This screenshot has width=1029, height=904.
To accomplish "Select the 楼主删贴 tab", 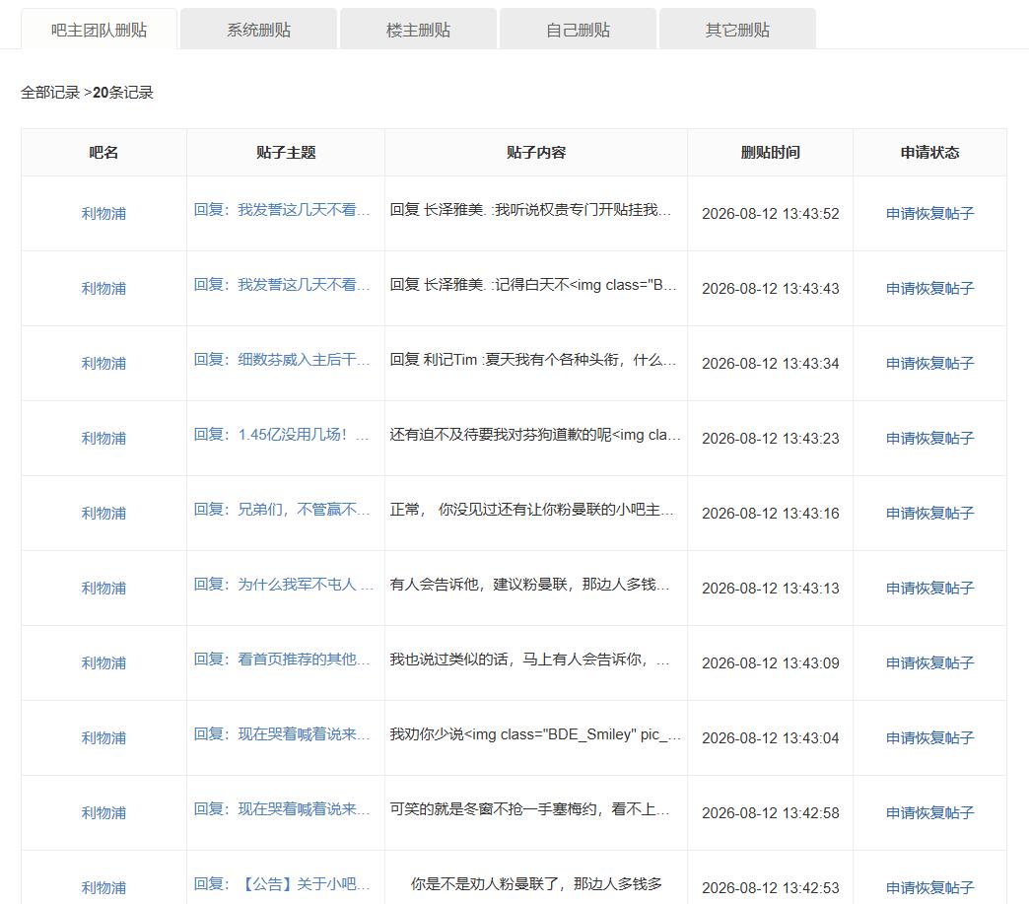I will pyautogui.click(x=418, y=30).
